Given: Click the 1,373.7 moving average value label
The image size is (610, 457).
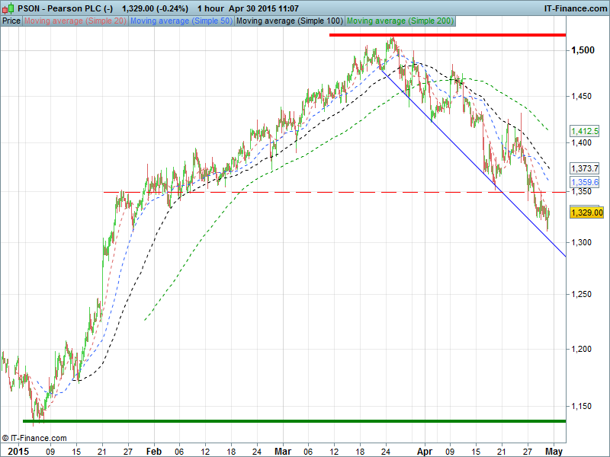Looking at the screenshot, I should click(585, 168).
